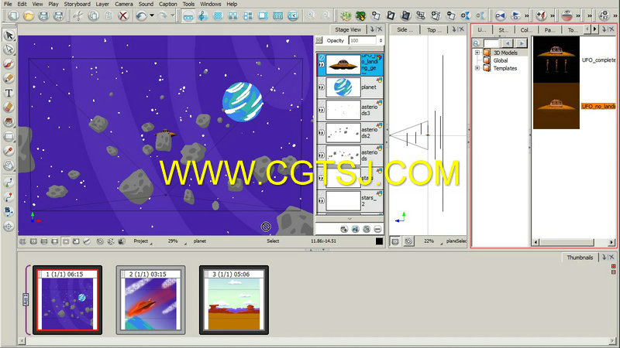Click the magnifier search icon in Library
This screenshot has height=348, width=620.
[477, 43]
